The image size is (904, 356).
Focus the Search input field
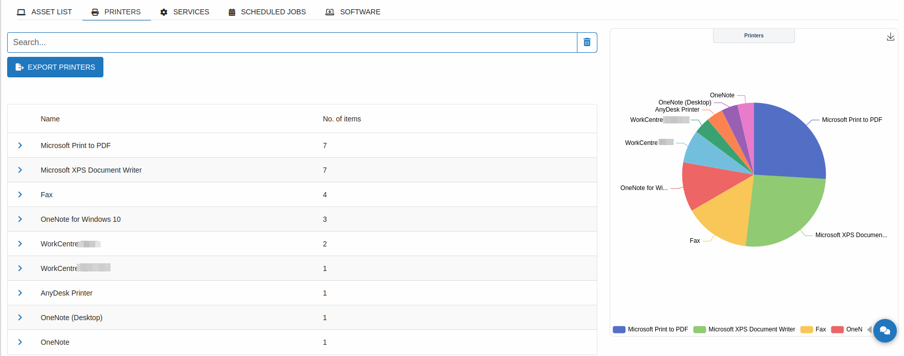[x=292, y=43]
